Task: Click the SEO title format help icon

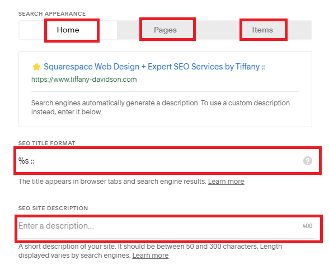Action: tap(308, 161)
